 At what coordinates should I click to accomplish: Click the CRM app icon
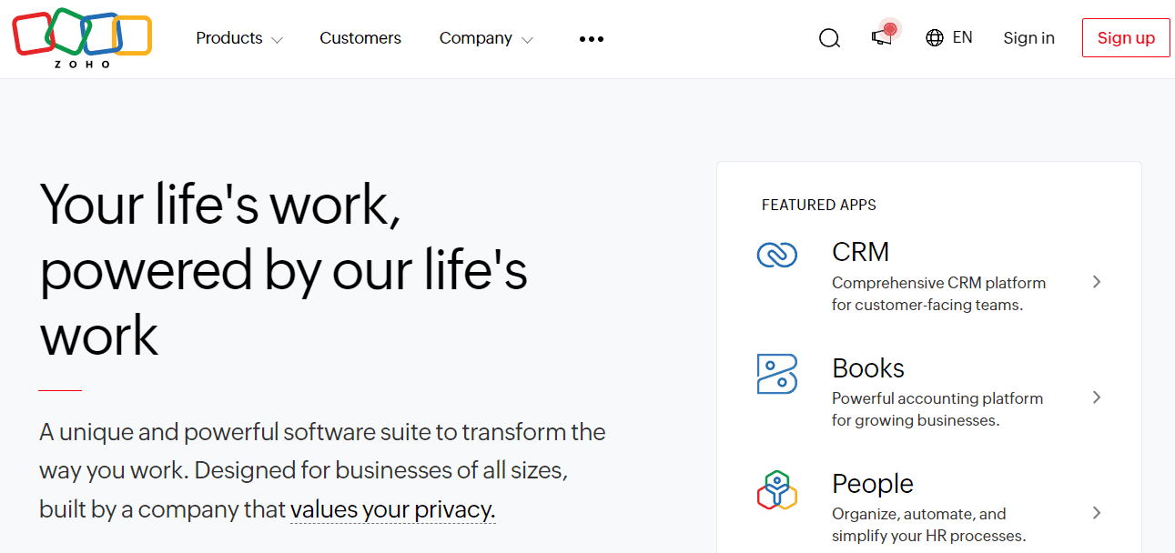click(776, 255)
